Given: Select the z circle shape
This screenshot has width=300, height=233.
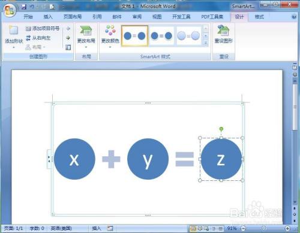Looking at the screenshot, I should (x=221, y=159).
